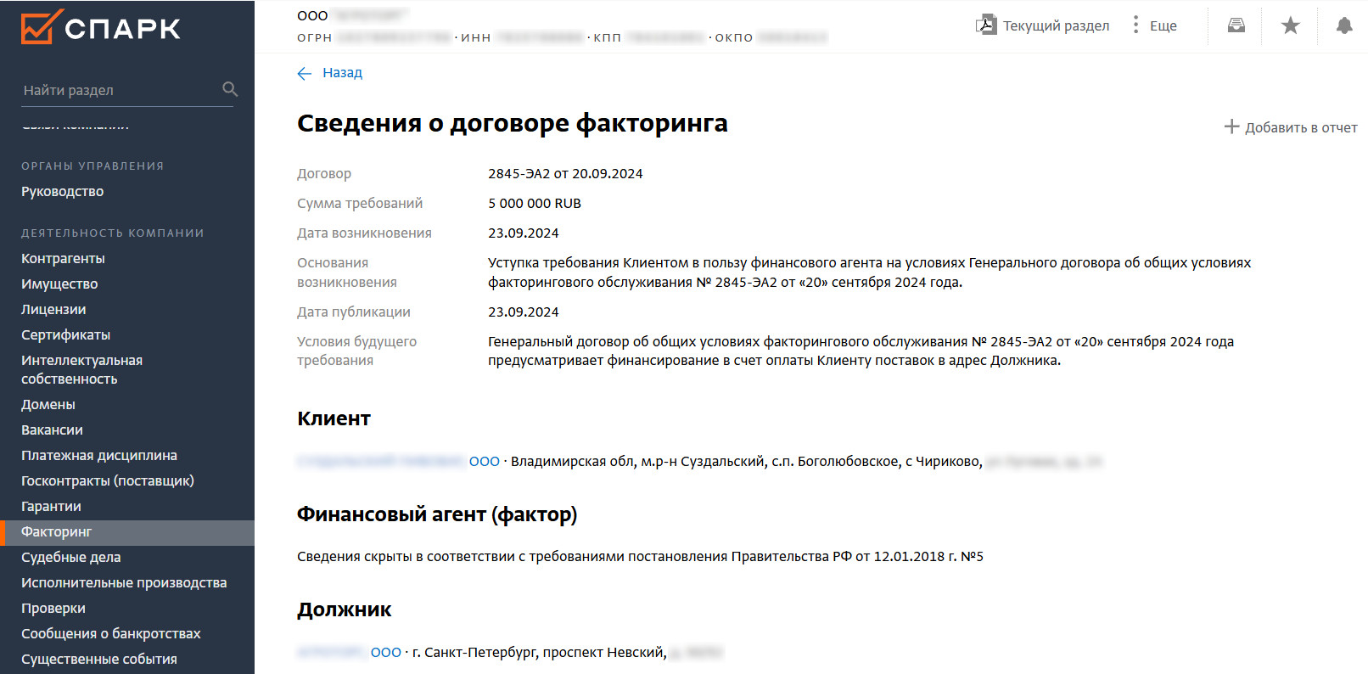This screenshot has width=1368, height=674.
Task: Open Интеллектуальная собственность section
Action: [81, 370]
